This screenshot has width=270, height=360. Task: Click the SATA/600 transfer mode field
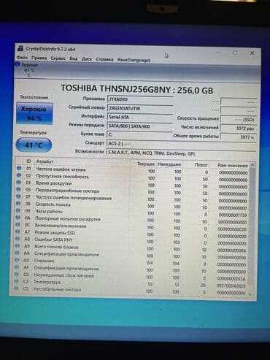pyautogui.click(x=140, y=126)
